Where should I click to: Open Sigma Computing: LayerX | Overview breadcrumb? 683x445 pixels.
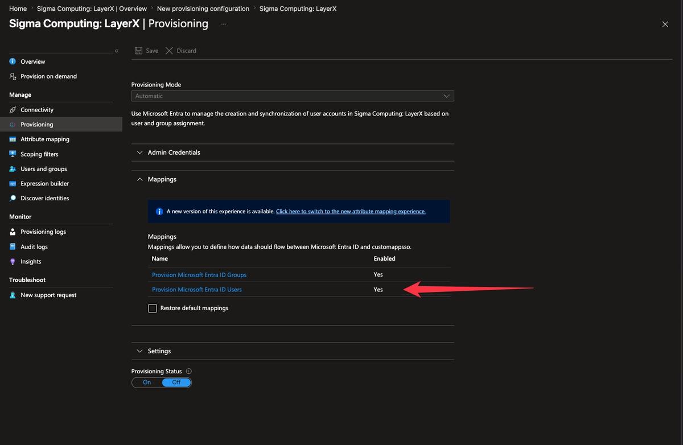[x=92, y=9]
